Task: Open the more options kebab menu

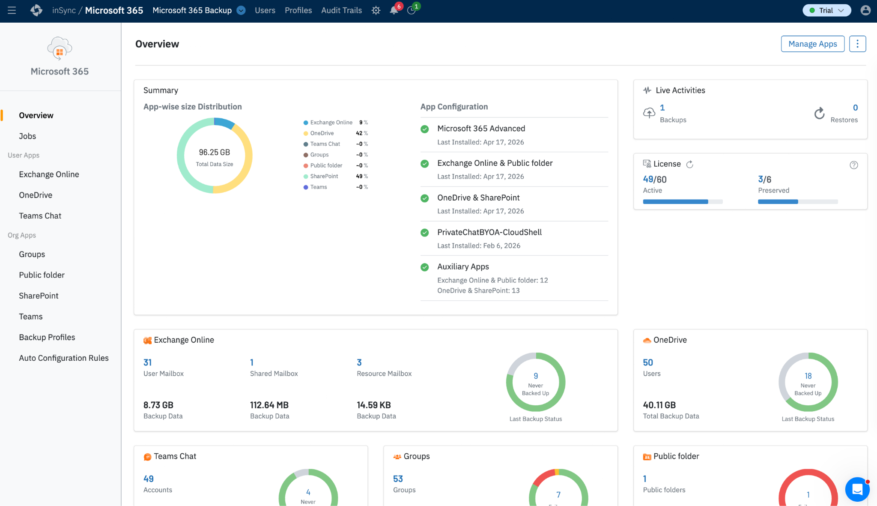Action: (x=857, y=44)
